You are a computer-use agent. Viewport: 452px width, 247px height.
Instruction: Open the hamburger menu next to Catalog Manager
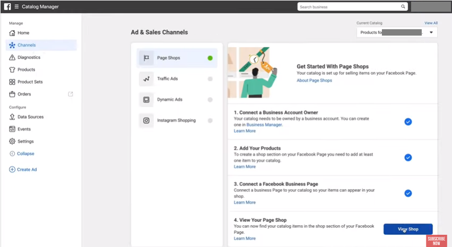pyautogui.click(x=16, y=7)
